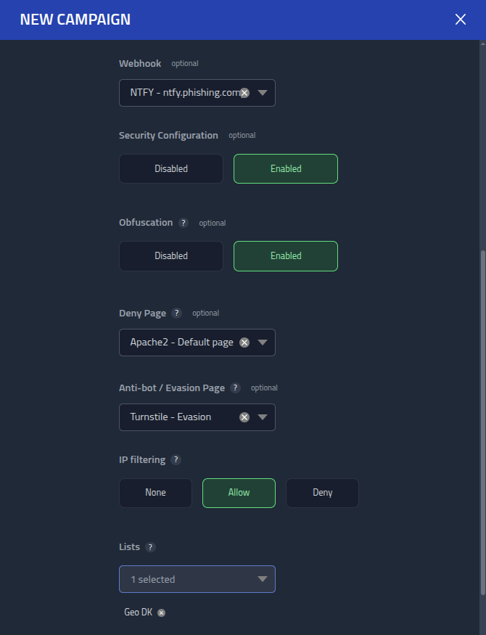The image size is (486, 635).
Task: Disable Obfuscation
Action: click(170, 255)
